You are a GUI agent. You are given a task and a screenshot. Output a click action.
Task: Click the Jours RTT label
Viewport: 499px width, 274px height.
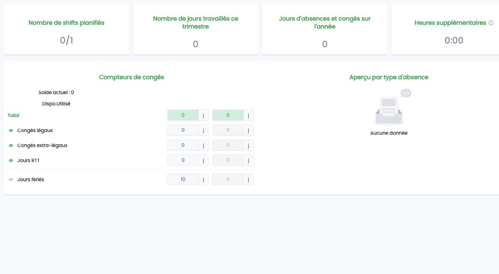[x=29, y=161]
